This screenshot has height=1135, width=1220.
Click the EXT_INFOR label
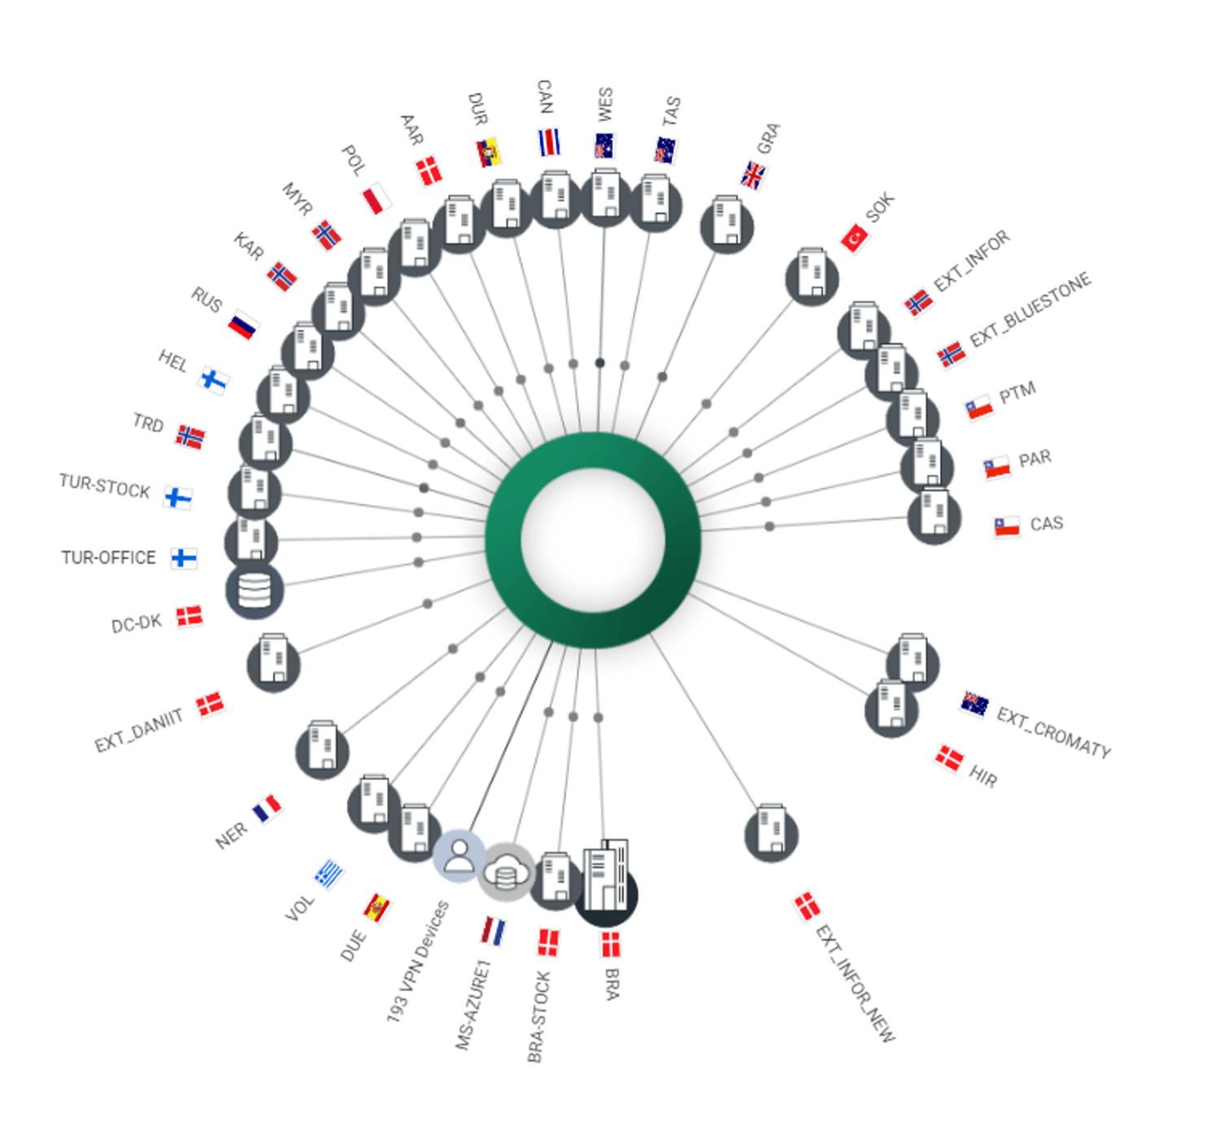click(972, 260)
